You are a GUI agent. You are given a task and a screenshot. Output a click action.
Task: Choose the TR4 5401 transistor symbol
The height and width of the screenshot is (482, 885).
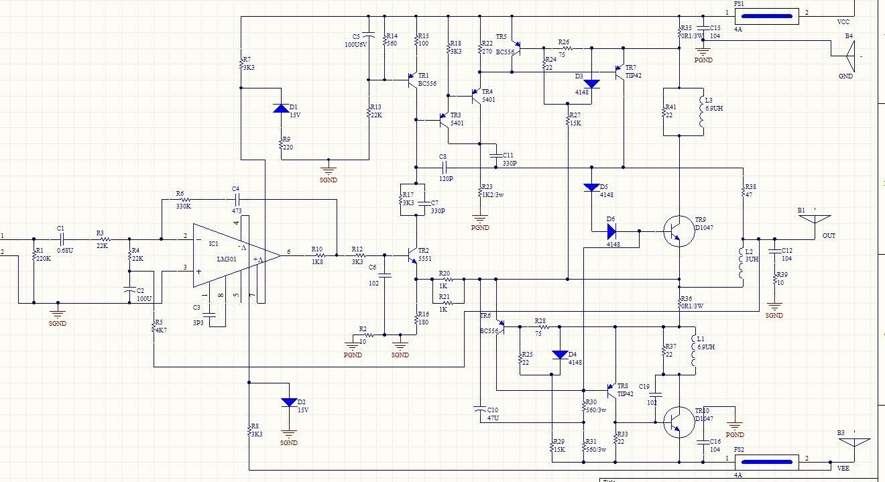tap(475, 97)
